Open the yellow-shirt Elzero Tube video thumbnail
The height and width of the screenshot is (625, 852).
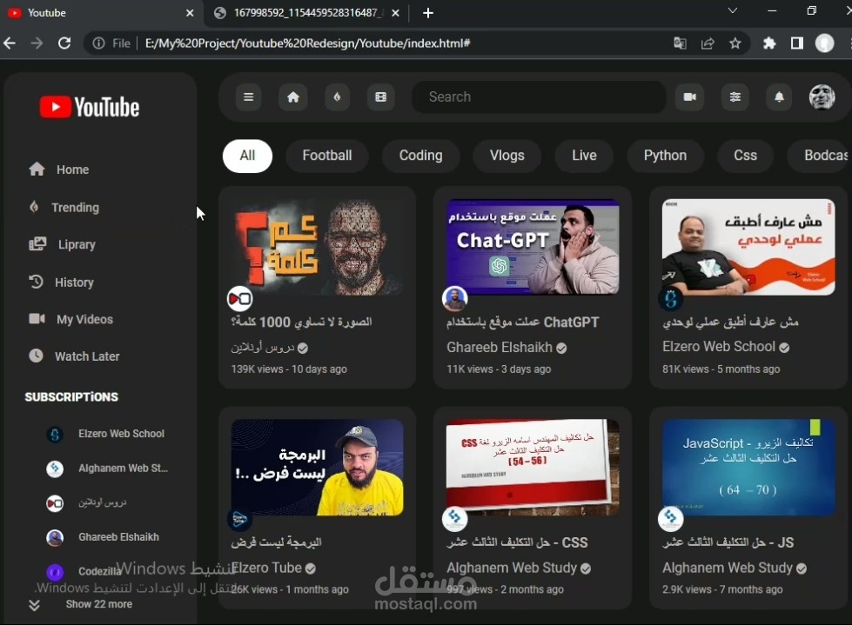click(318, 467)
